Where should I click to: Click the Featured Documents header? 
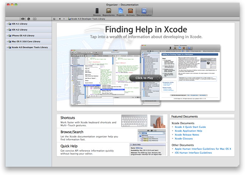[184, 116]
